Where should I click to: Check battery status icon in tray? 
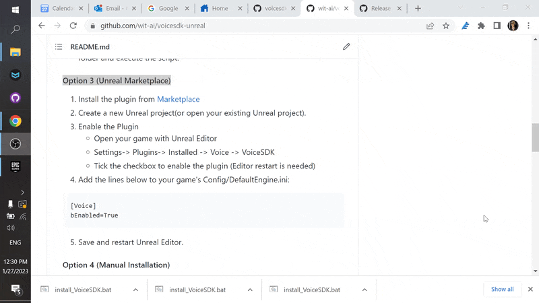coord(11,216)
